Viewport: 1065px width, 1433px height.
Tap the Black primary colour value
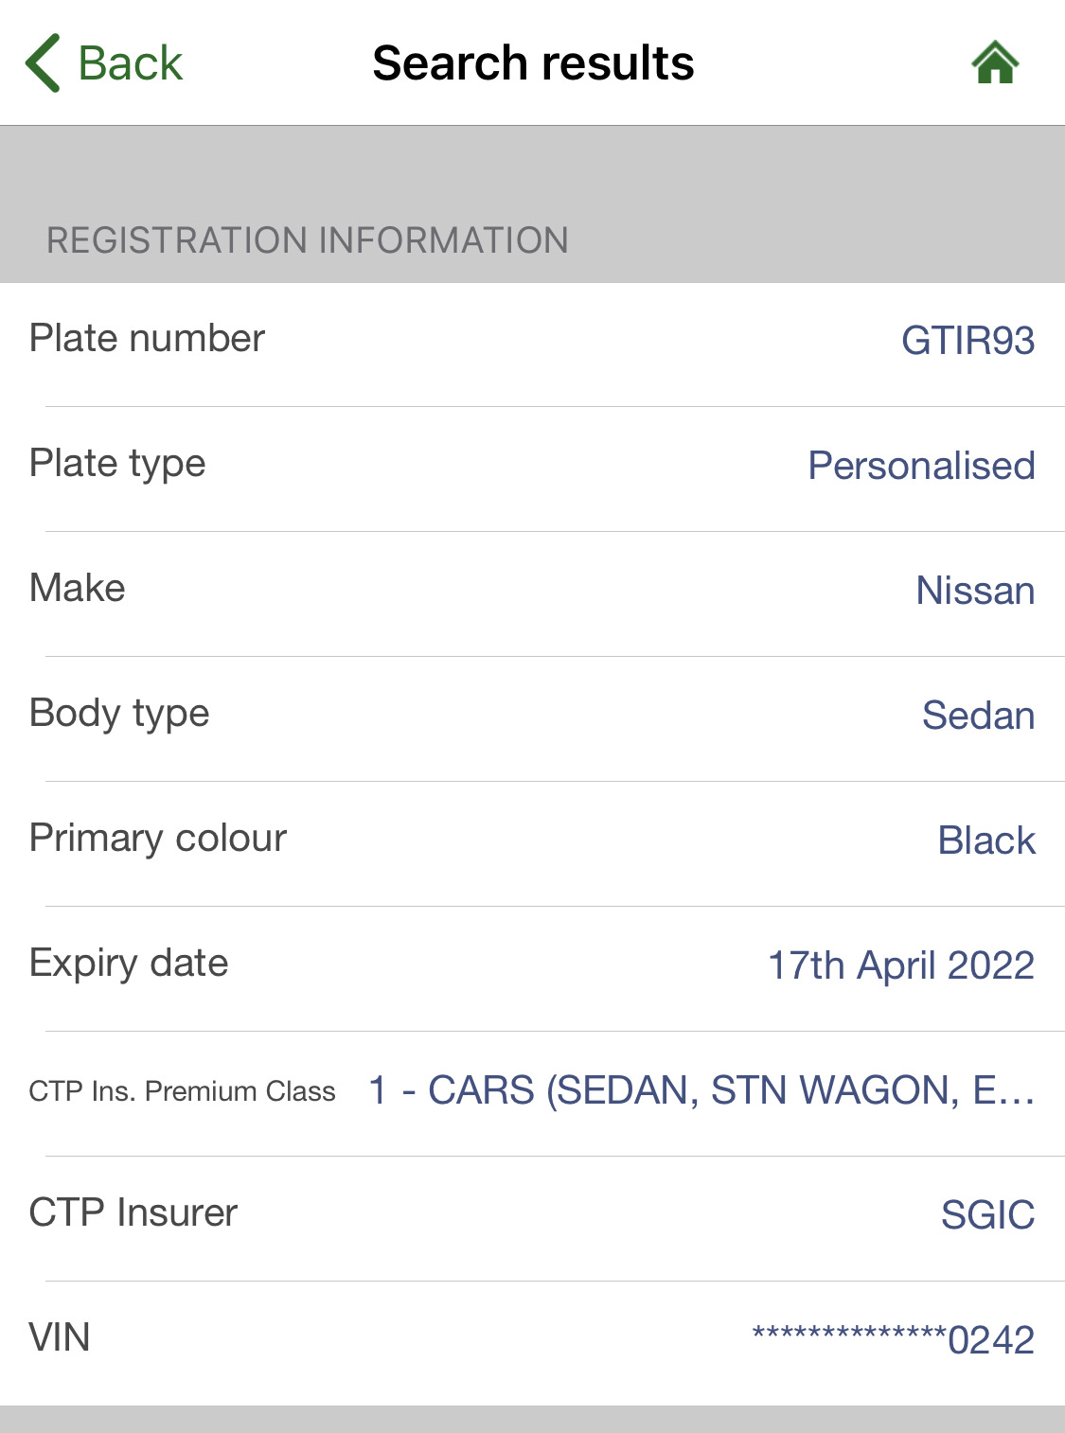(986, 840)
